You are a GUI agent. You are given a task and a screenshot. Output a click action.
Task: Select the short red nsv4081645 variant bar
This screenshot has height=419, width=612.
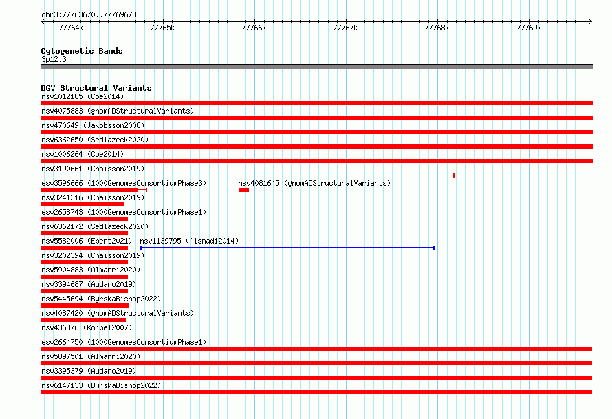pyautogui.click(x=243, y=190)
